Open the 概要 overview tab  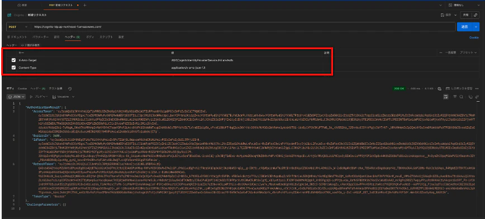click(22, 5)
